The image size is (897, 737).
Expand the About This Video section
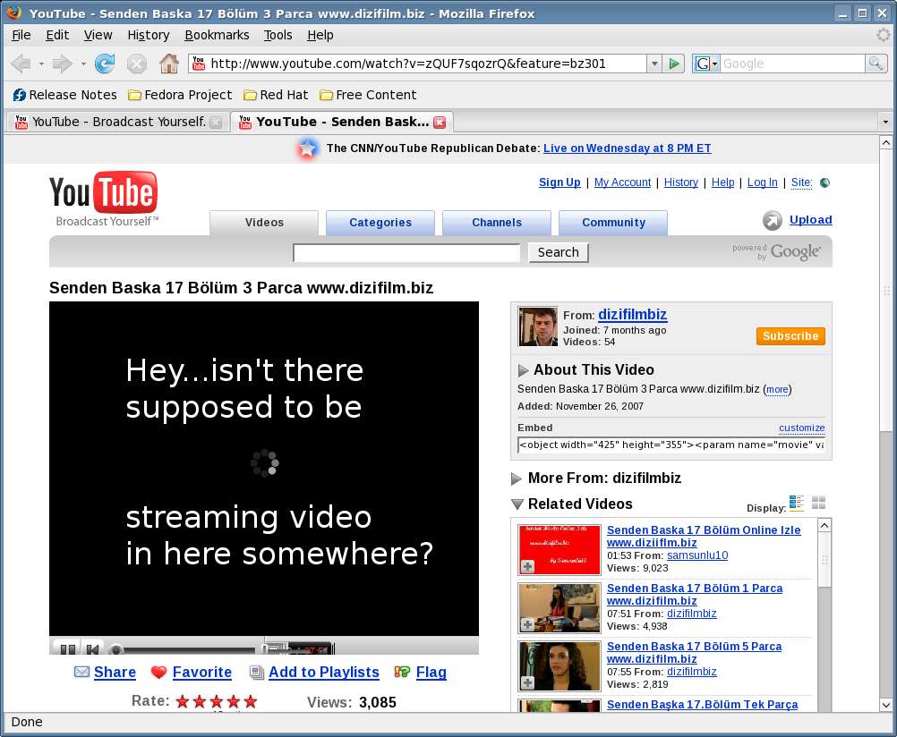(523, 370)
